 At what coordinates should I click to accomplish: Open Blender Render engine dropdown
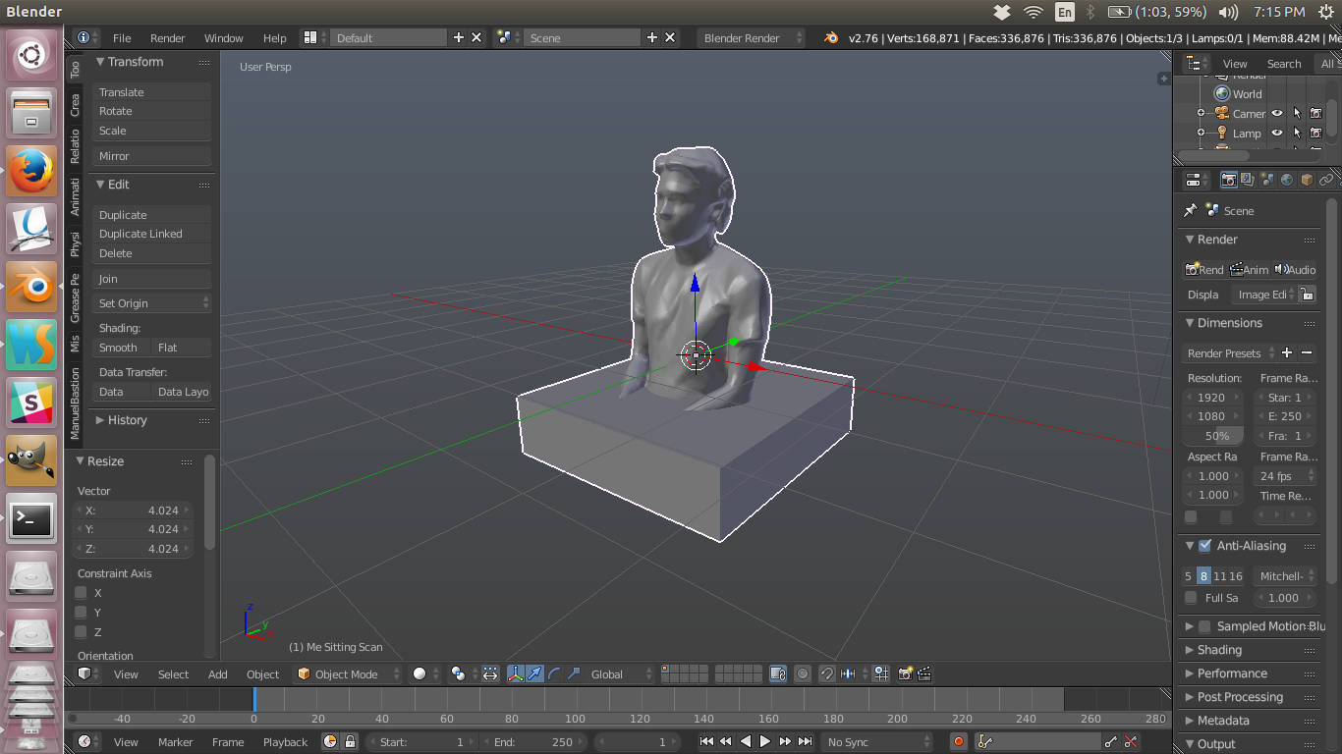[x=751, y=37]
